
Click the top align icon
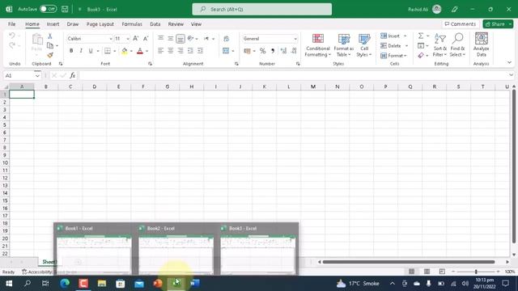click(x=160, y=39)
